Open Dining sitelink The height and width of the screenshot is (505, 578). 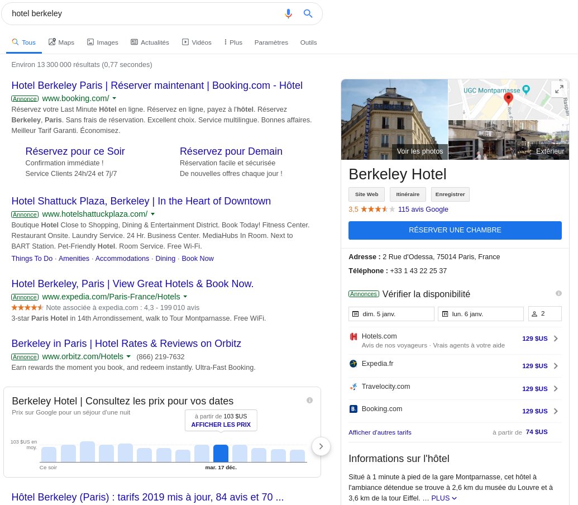(x=165, y=259)
